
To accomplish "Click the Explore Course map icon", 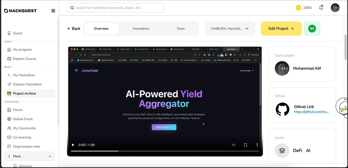I will pos(9,59).
